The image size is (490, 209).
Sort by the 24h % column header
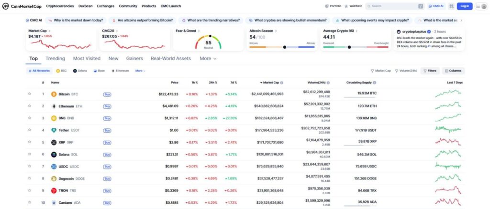tap(213, 83)
